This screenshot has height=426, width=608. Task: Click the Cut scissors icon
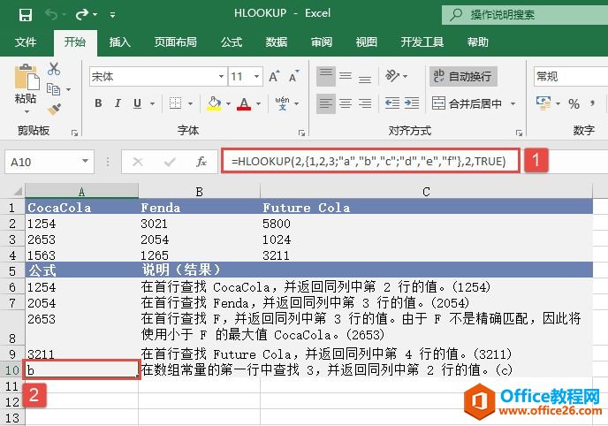[x=54, y=69]
